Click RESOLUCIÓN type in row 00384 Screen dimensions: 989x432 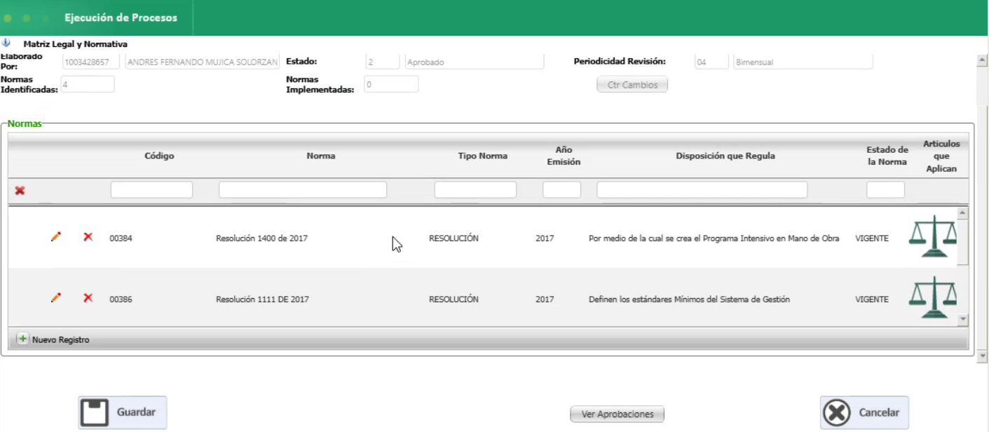[x=453, y=238]
